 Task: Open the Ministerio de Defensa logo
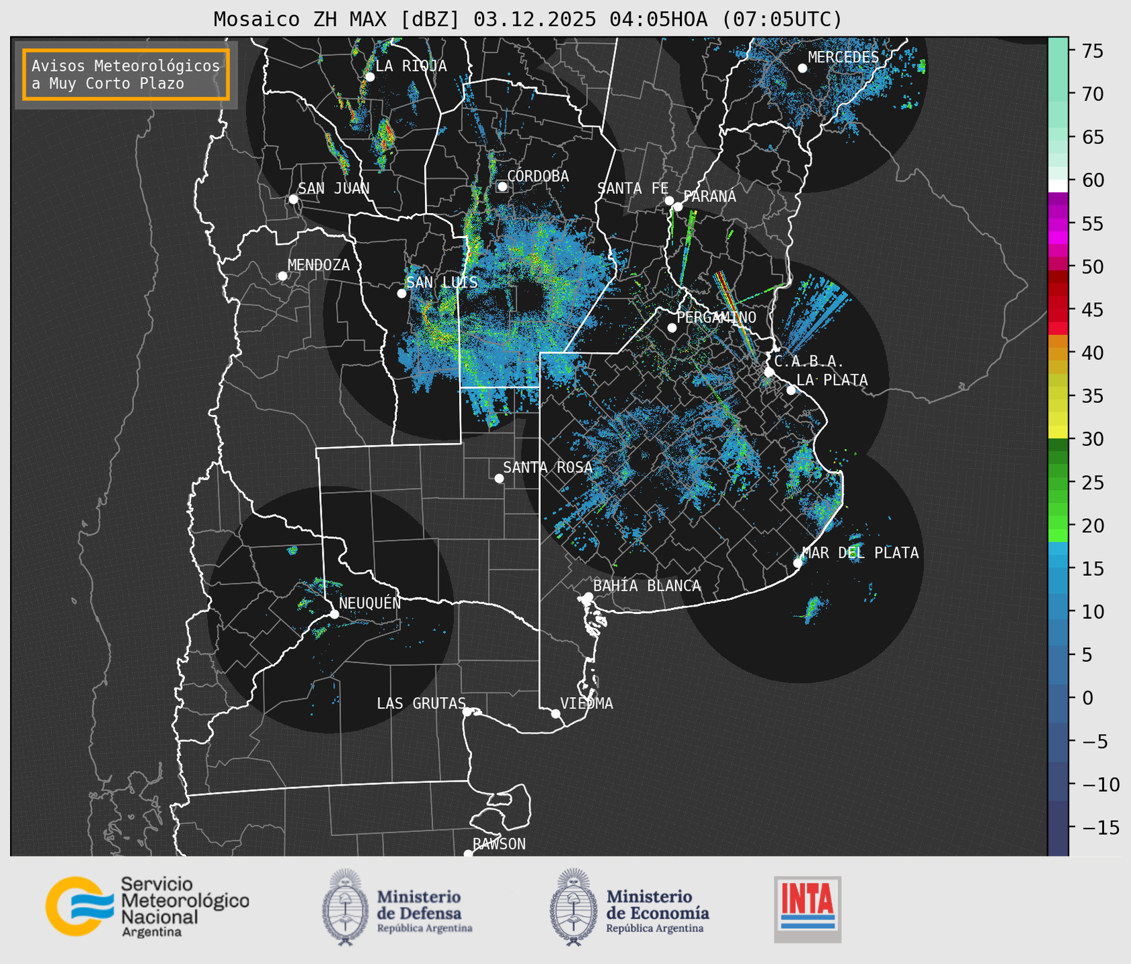pos(398,908)
